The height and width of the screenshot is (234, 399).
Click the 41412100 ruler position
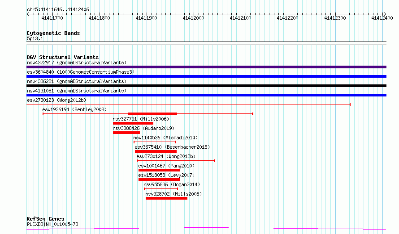[x=240, y=18]
